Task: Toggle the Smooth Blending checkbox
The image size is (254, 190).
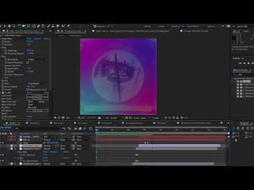Action: click(x=28, y=62)
